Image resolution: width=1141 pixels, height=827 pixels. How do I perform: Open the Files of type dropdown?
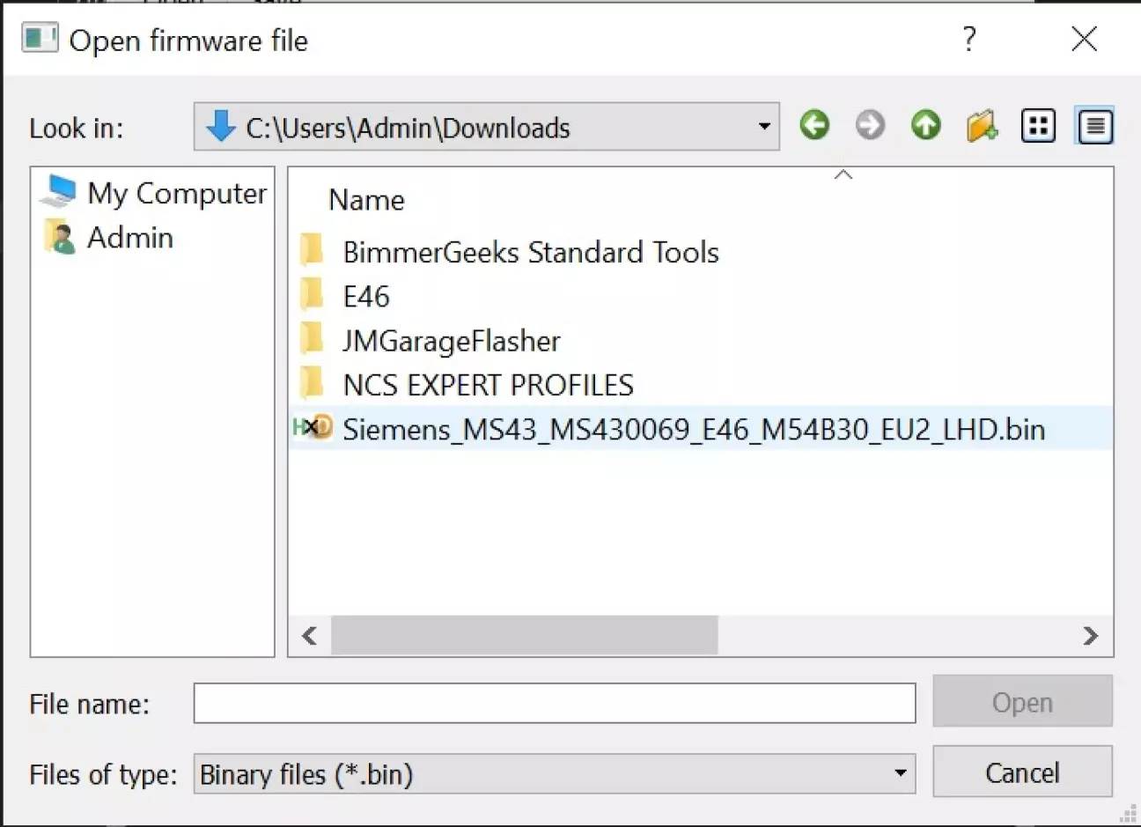900,773
